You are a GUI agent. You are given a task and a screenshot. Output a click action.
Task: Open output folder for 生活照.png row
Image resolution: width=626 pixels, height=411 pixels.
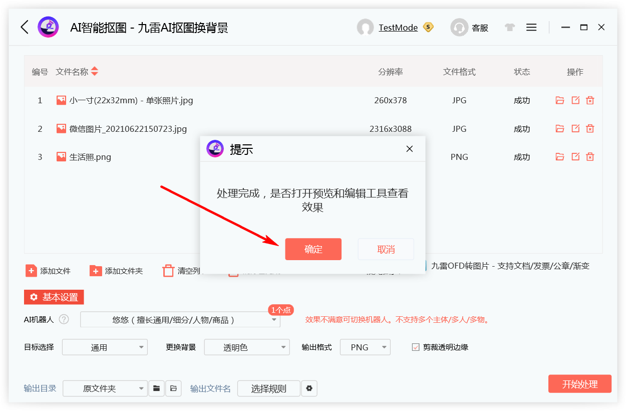tap(559, 157)
